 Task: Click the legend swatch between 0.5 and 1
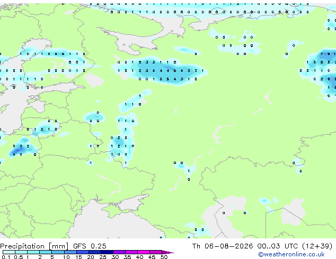tap(21, 252)
